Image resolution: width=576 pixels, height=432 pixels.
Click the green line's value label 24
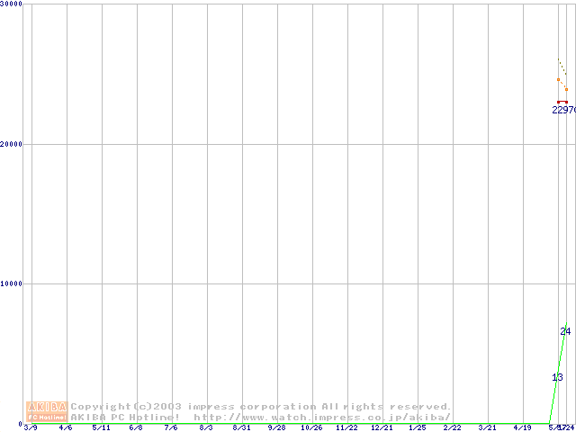coord(565,331)
